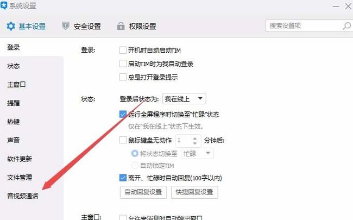Image resolution: width=353 pixels, height=220 pixels.
Task: Expand the 忙碌 status dropdown
Action: coord(197,154)
